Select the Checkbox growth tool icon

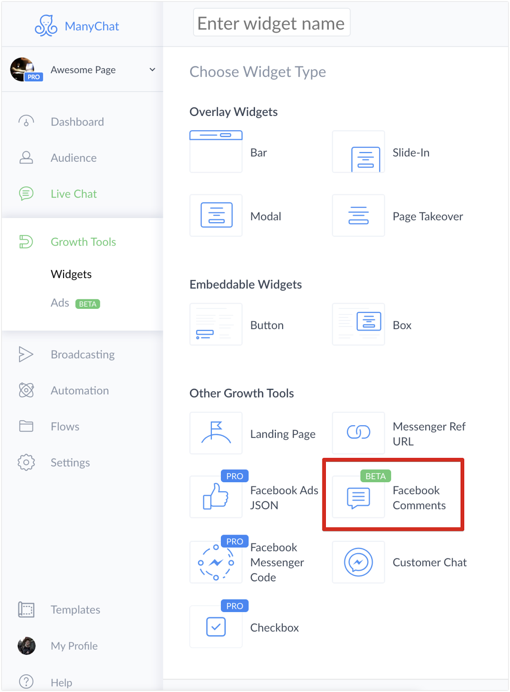pyautogui.click(x=216, y=627)
